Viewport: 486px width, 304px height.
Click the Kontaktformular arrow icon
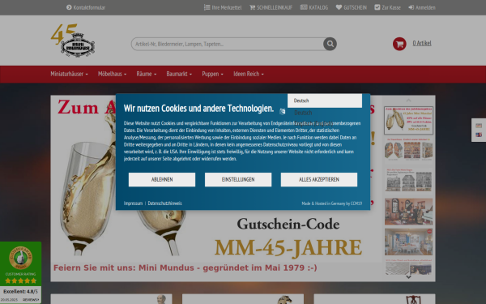(x=69, y=7)
